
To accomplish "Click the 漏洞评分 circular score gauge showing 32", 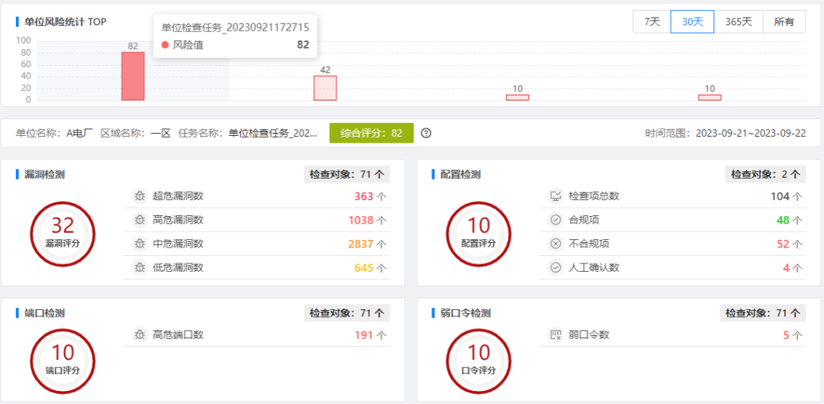I will point(63,234).
